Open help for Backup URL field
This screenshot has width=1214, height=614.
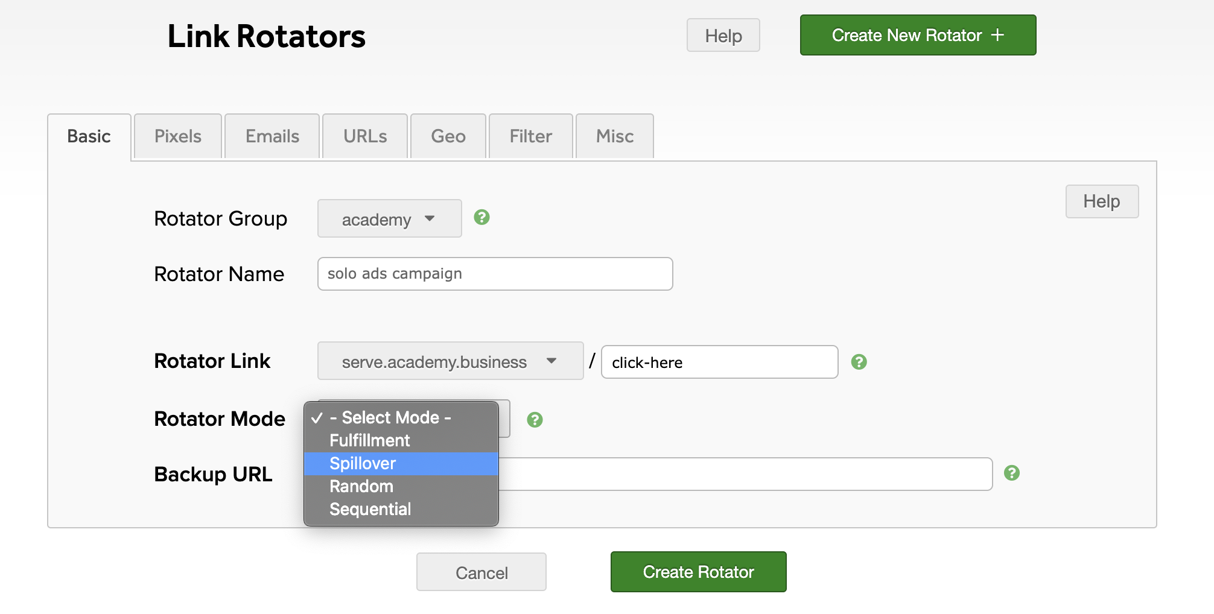1012,473
